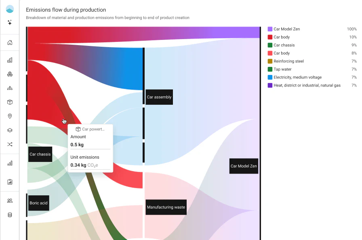Open the people team icon
Viewport: 362px width, 240px height.
coord(10,201)
